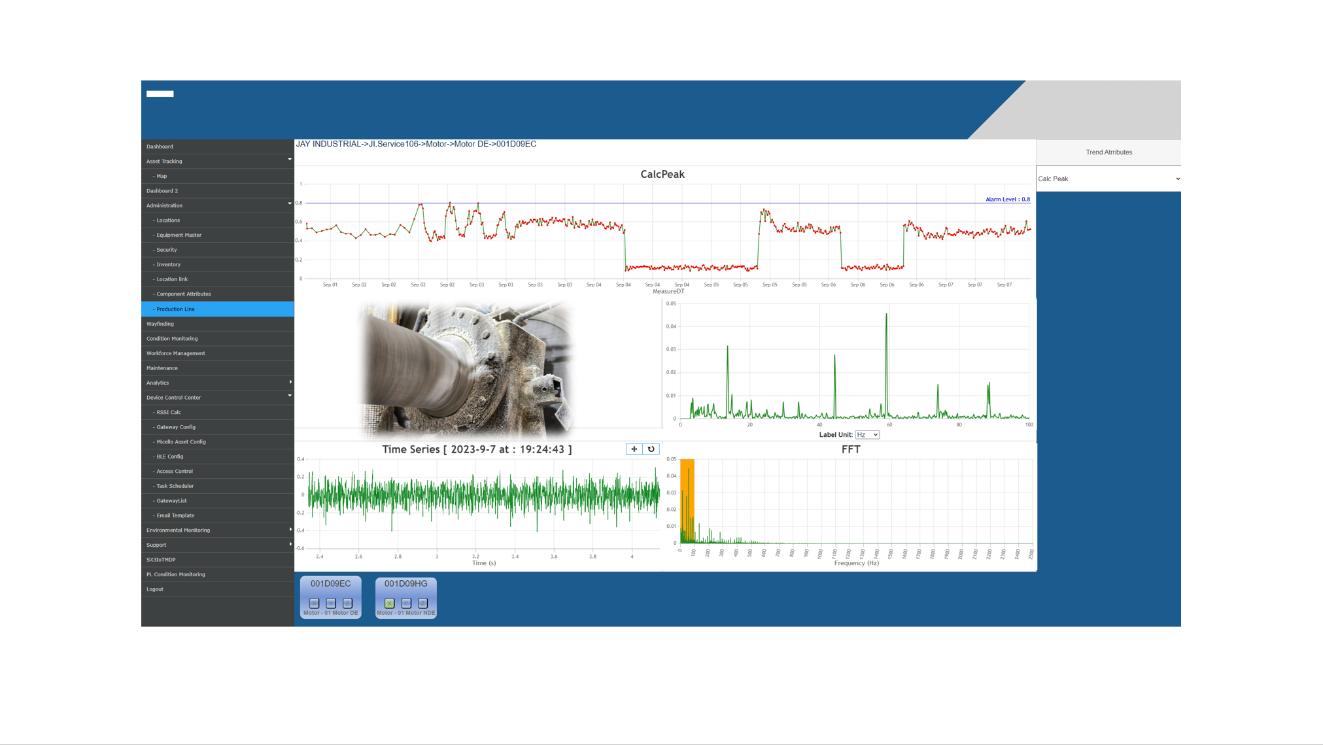1323x745 pixels.
Task: Collapse the Device Control Center arrow
Action: click(290, 396)
